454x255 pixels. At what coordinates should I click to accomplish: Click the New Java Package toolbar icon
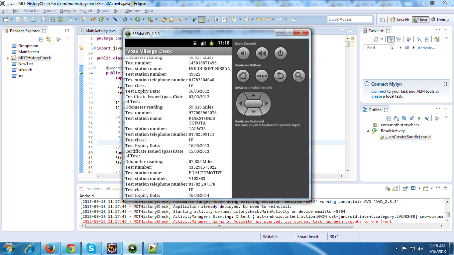93,19
